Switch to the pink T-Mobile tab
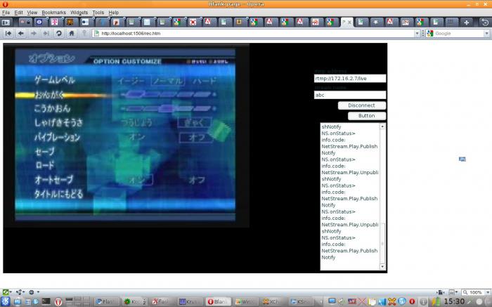The height and width of the screenshot is (307, 492). pyautogui.click(x=54, y=22)
